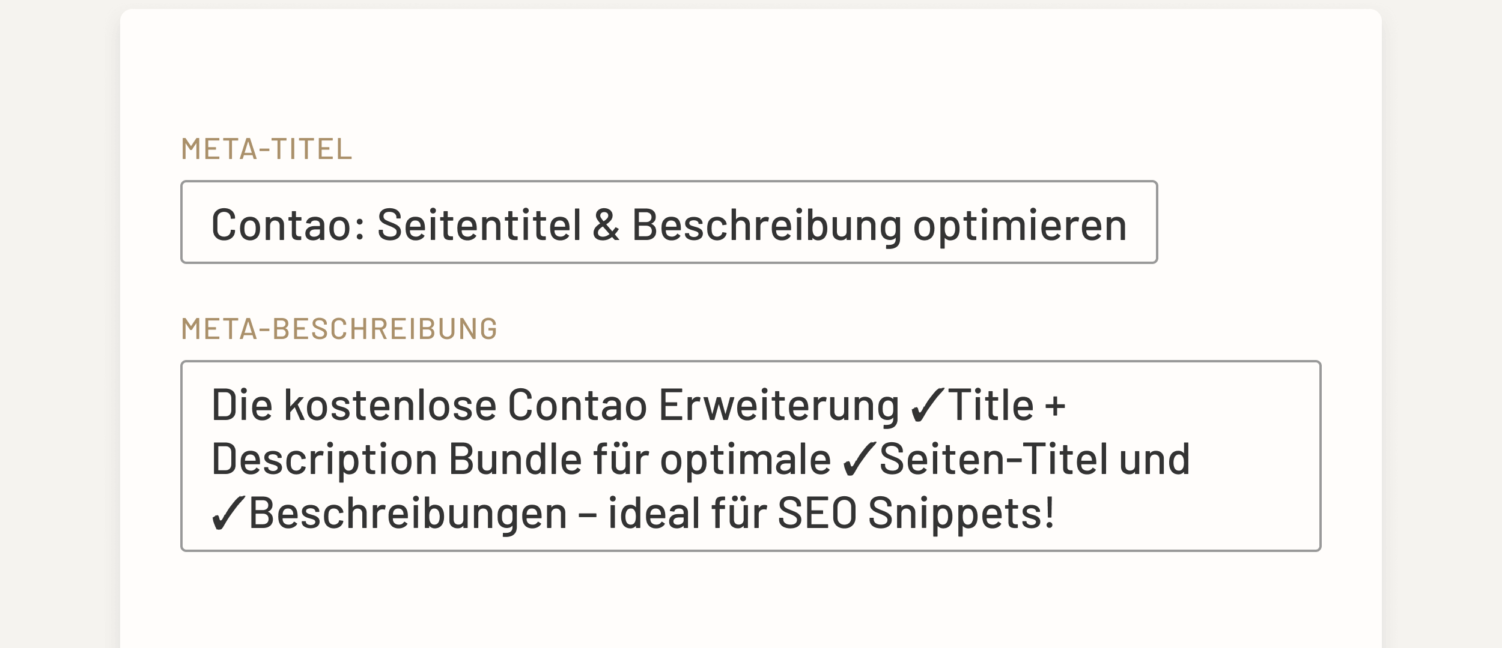Viewport: 1502px width, 648px height.
Task: Place cursor on "optimieren" in the title field
Action: coord(1020,226)
